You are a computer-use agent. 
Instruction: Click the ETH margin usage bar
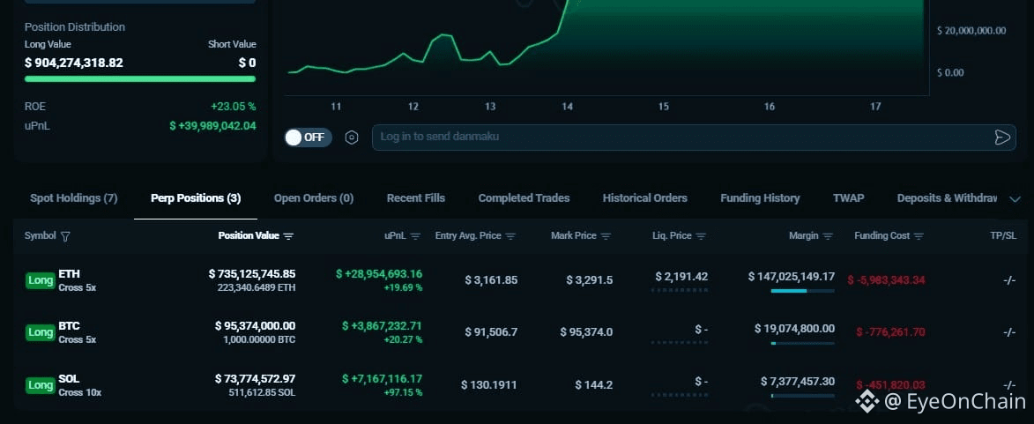(x=802, y=291)
